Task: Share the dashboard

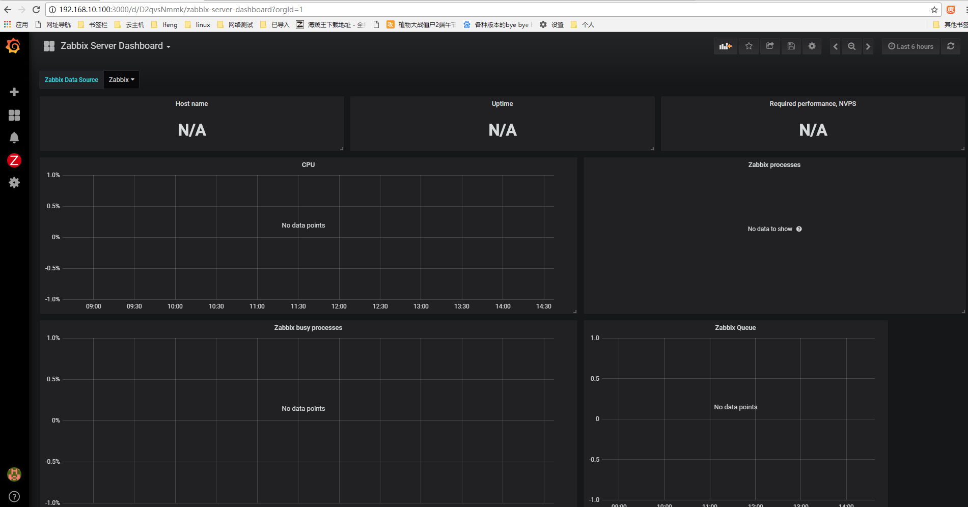Action: [x=770, y=46]
